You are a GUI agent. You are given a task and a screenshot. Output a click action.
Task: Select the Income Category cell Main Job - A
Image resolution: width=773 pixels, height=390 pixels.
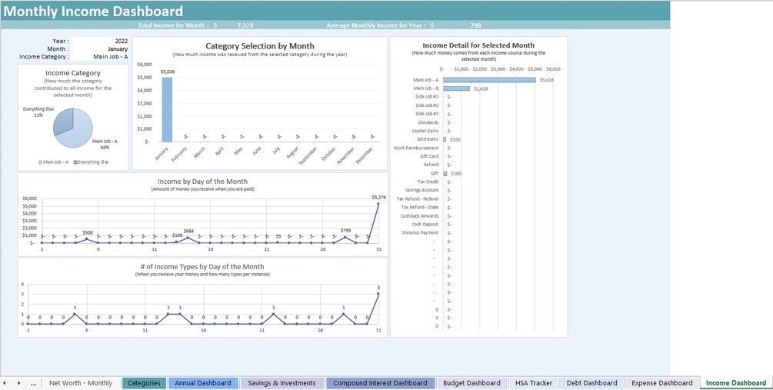coord(99,57)
